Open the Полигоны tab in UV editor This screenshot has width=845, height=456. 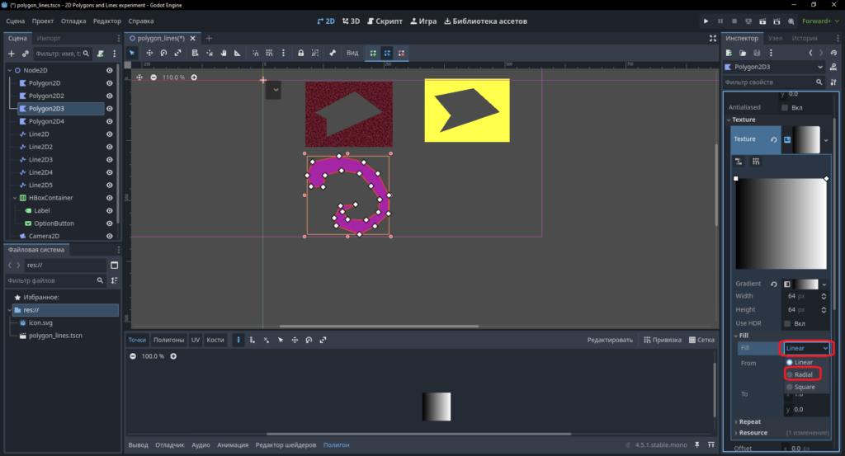(168, 340)
